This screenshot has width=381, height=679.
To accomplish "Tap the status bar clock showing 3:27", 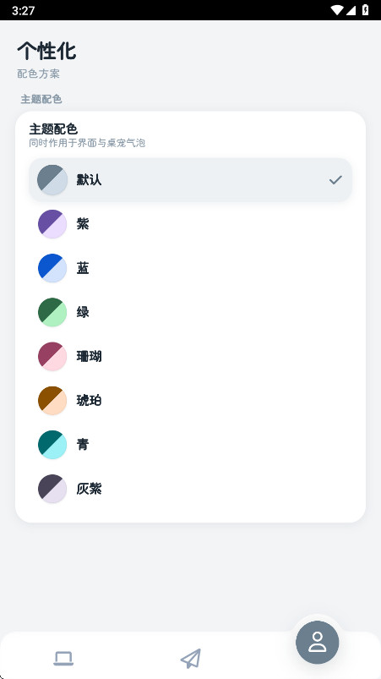I will [24, 10].
